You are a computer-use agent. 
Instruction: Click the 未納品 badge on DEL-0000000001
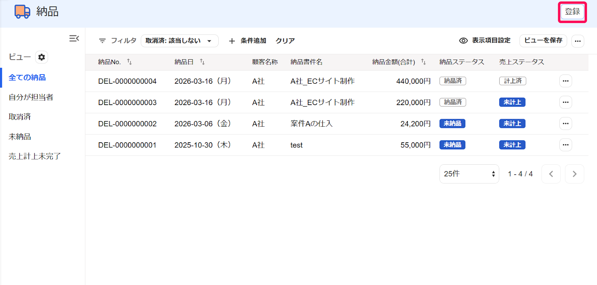coord(452,145)
